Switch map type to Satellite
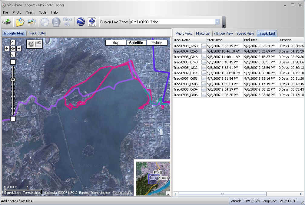Screen dimensions: 305x205 point(136,43)
